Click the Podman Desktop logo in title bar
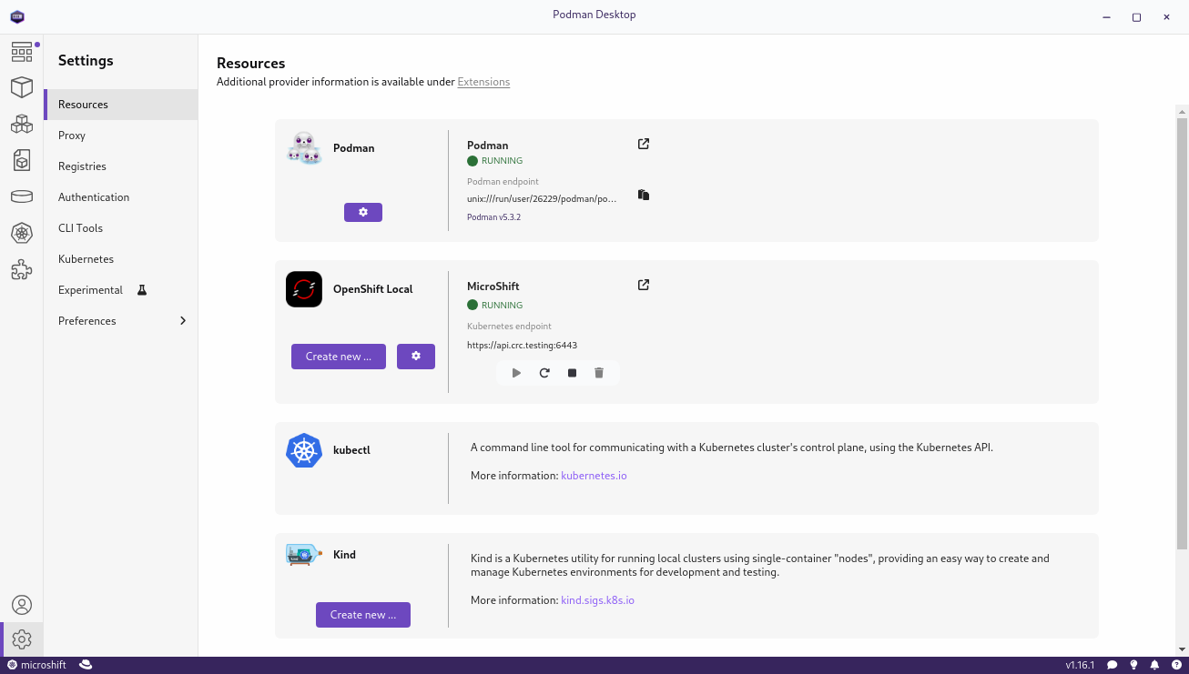This screenshot has height=674, width=1189. tap(17, 16)
